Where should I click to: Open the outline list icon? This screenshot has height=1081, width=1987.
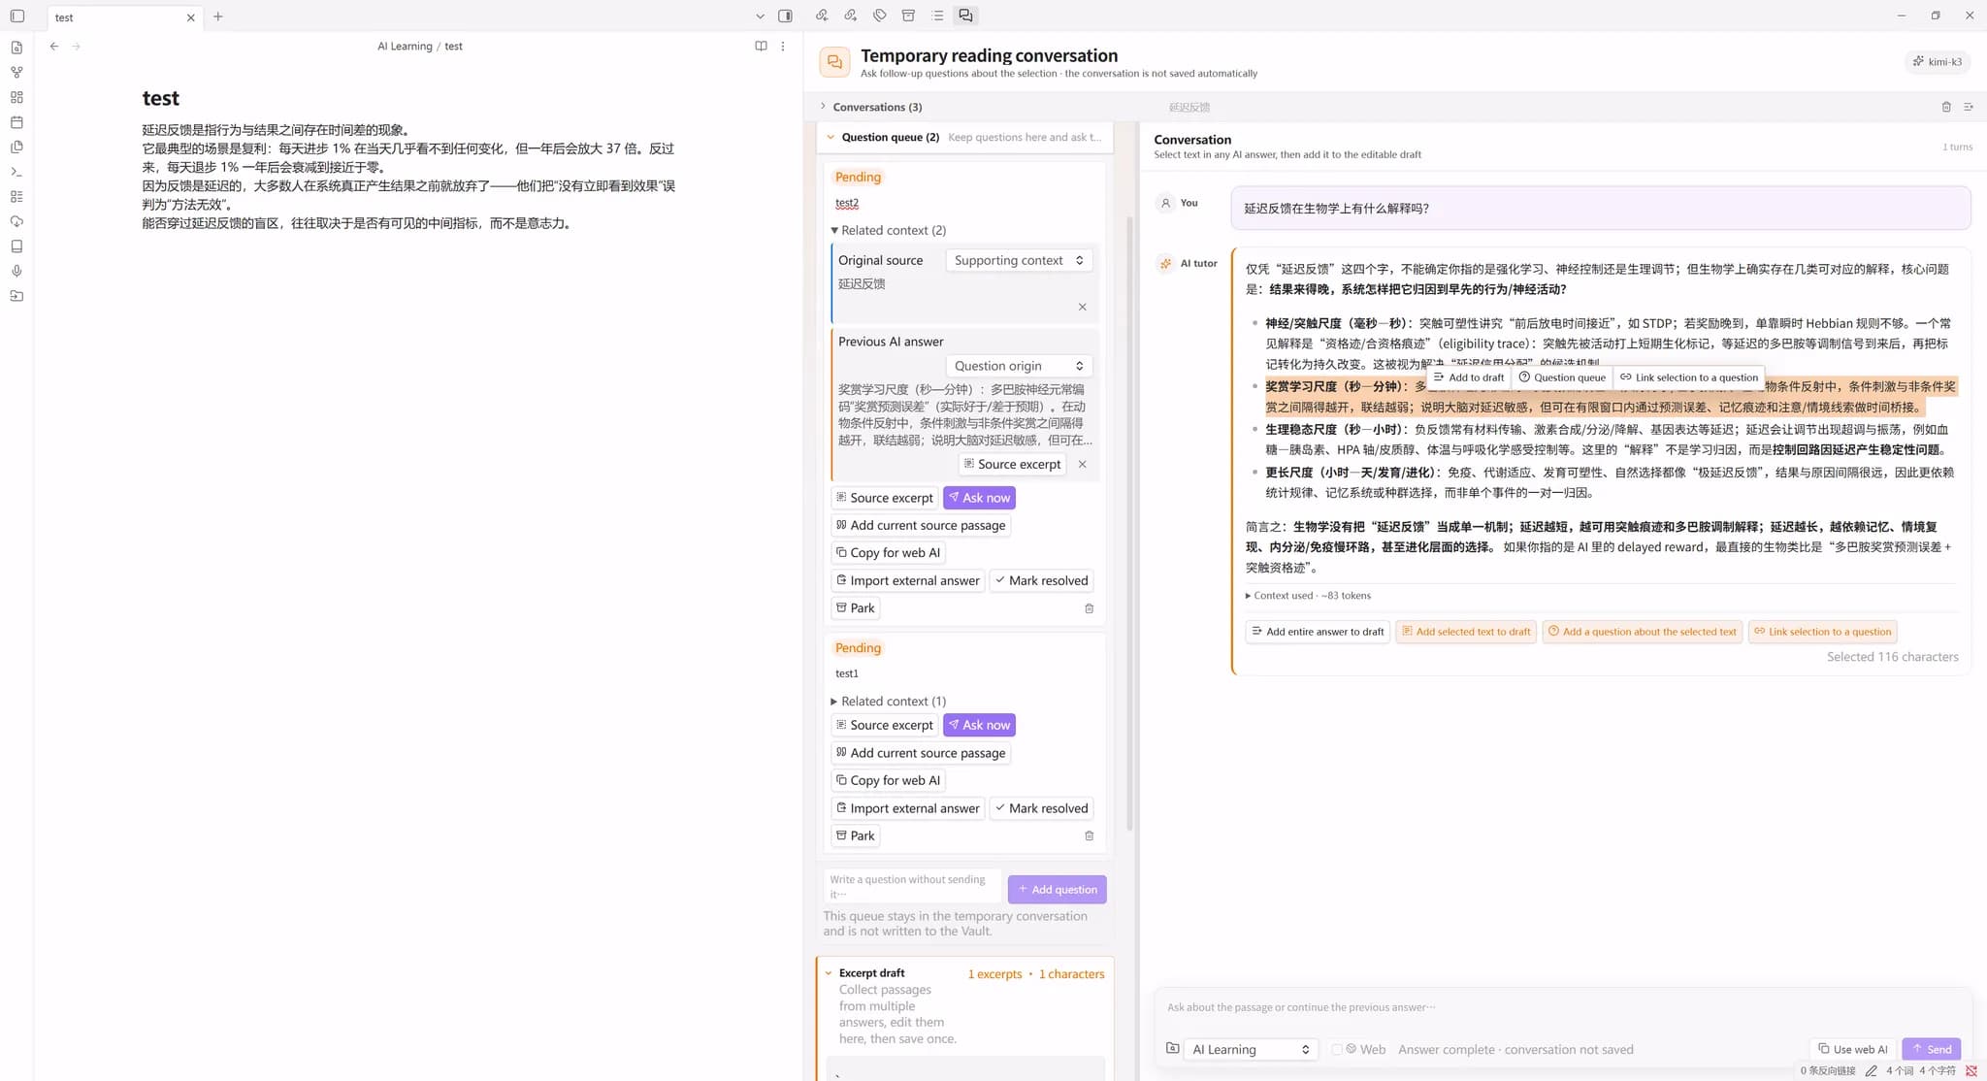coord(937,16)
